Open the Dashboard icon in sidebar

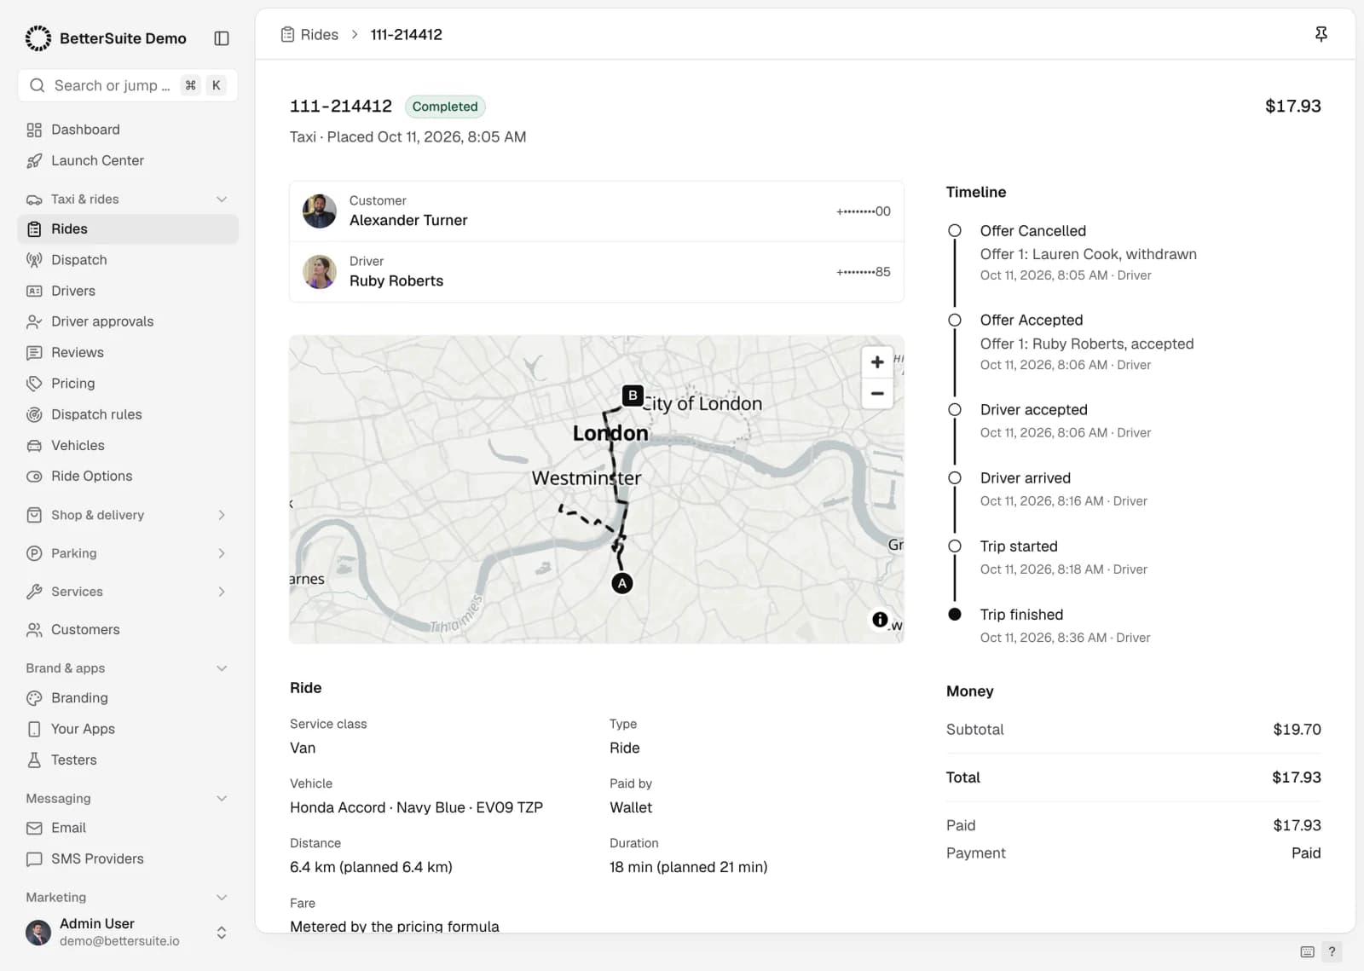pos(34,130)
